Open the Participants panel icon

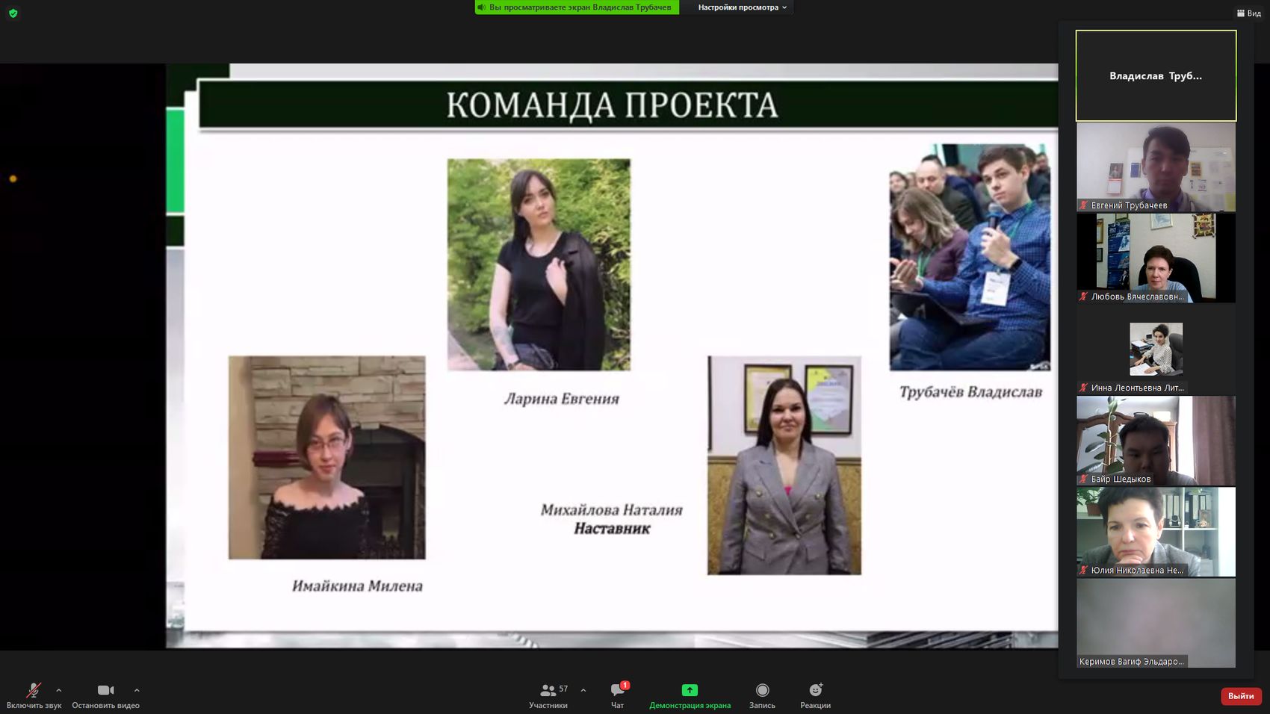coord(548,690)
